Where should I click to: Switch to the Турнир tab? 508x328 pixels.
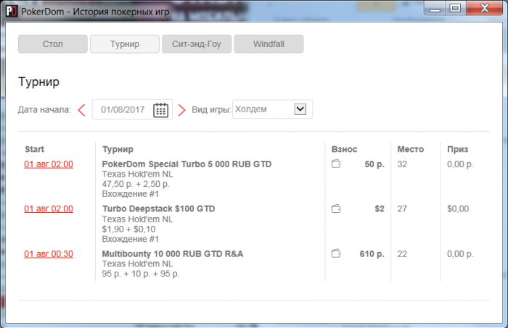pos(125,44)
